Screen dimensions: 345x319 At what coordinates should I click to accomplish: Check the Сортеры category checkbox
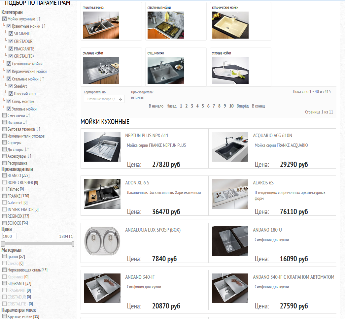click(x=4, y=143)
